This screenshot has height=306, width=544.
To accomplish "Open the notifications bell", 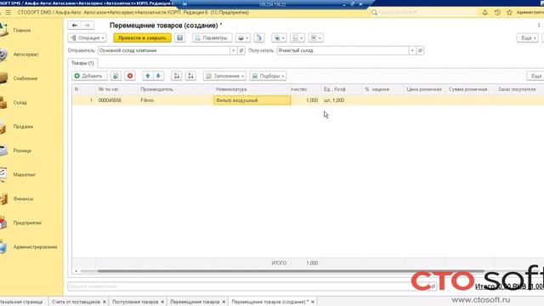I will coord(485,13).
